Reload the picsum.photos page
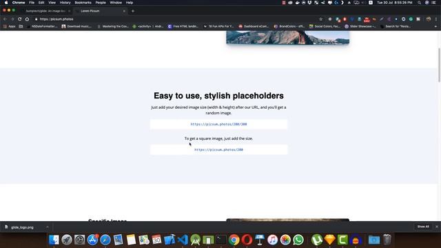Screen dimensions: 441x248 click(x=20, y=19)
